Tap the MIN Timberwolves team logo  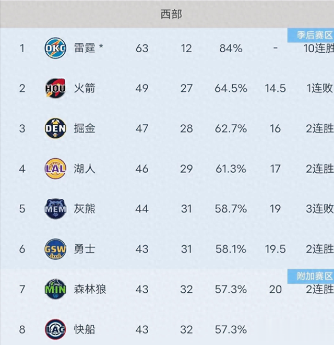click(55, 289)
